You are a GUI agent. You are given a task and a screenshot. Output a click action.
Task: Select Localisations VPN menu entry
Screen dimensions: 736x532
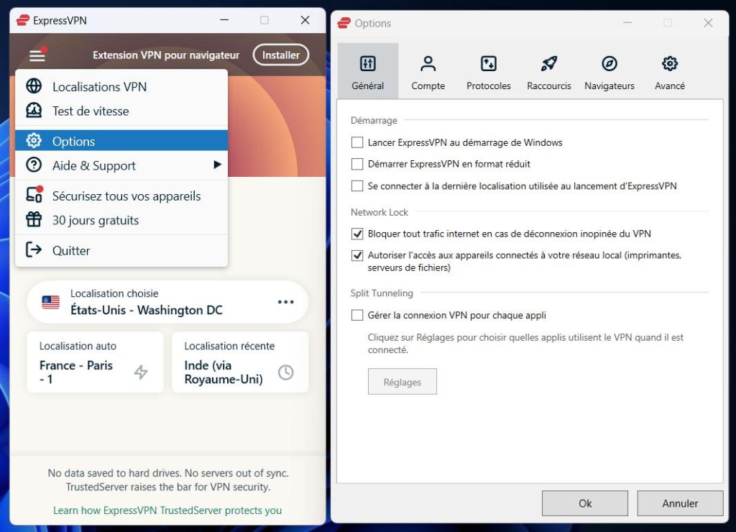(121, 86)
